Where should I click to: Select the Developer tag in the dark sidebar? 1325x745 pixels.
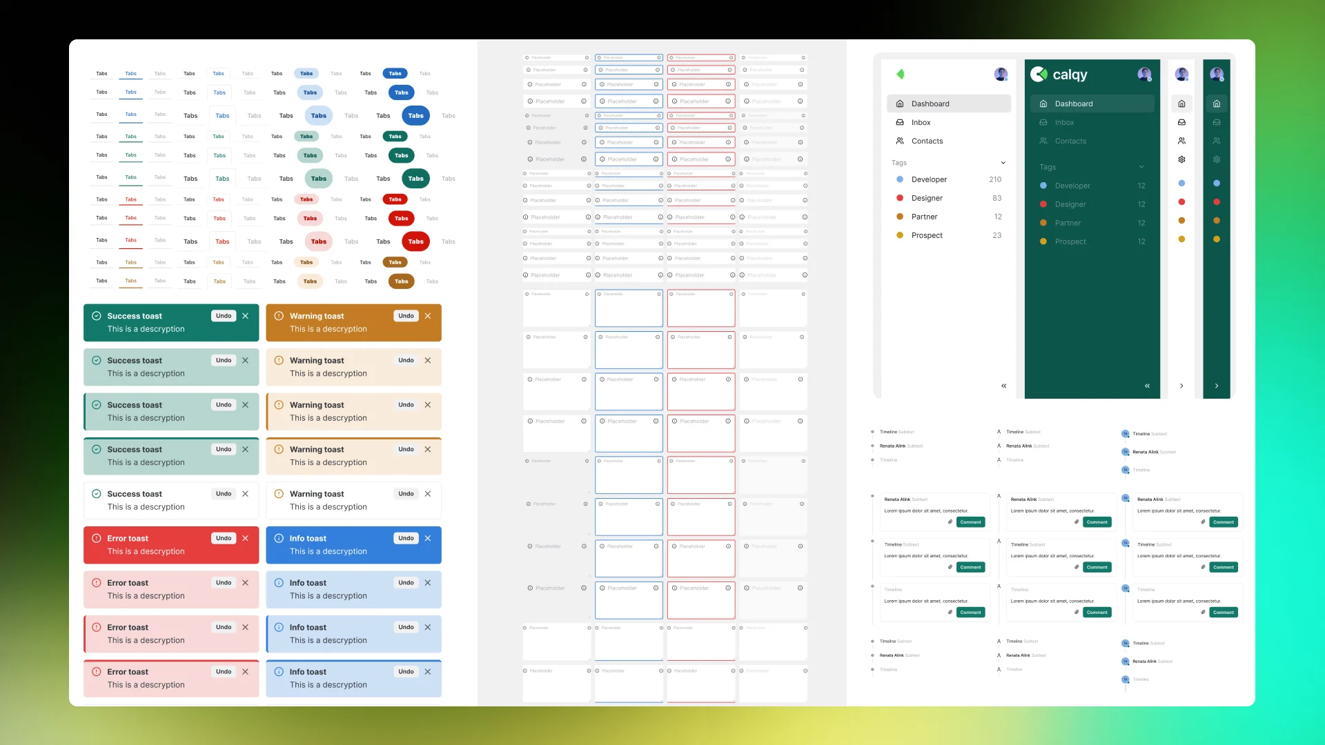click(1092, 186)
